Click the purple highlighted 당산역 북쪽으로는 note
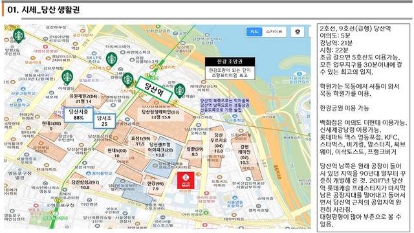 (225, 105)
